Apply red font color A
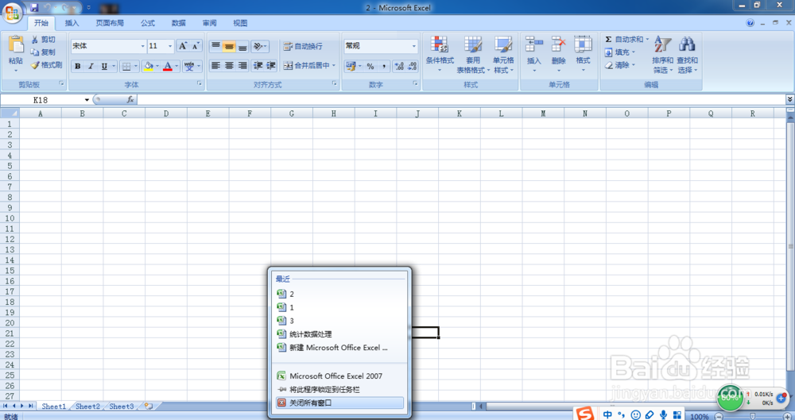Viewport: 795px width, 420px height. (x=168, y=66)
